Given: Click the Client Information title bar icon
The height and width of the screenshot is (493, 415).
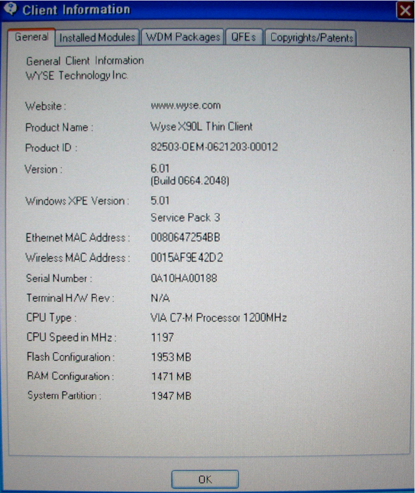Looking at the screenshot, I should (11, 9).
